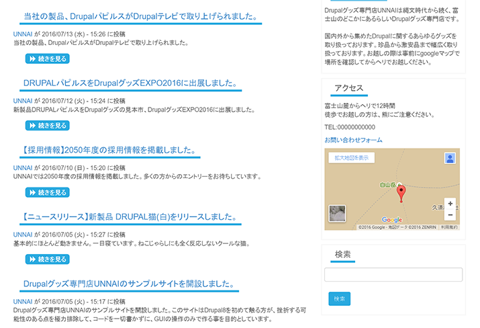This screenshot has width=480, height=328.
Task: Read more of the DRUPAL猫(白) post
Action: 47,259
